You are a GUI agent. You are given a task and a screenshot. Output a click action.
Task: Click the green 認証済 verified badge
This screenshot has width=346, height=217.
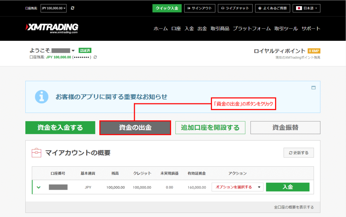85,51
